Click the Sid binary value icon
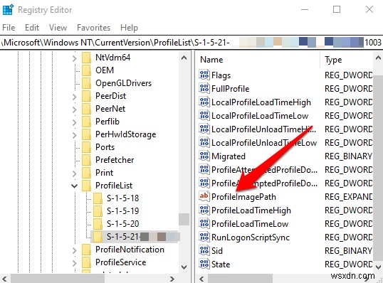This screenshot has height=283, width=383. [x=204, y=250]
